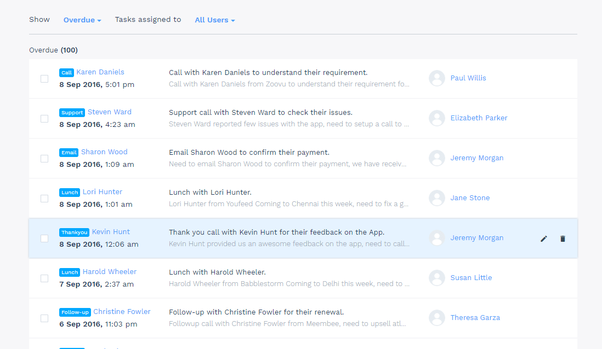Viewport: 602px width, 349px height.
Task: Click assignee Susan Little link
Action: coord(471,278)
